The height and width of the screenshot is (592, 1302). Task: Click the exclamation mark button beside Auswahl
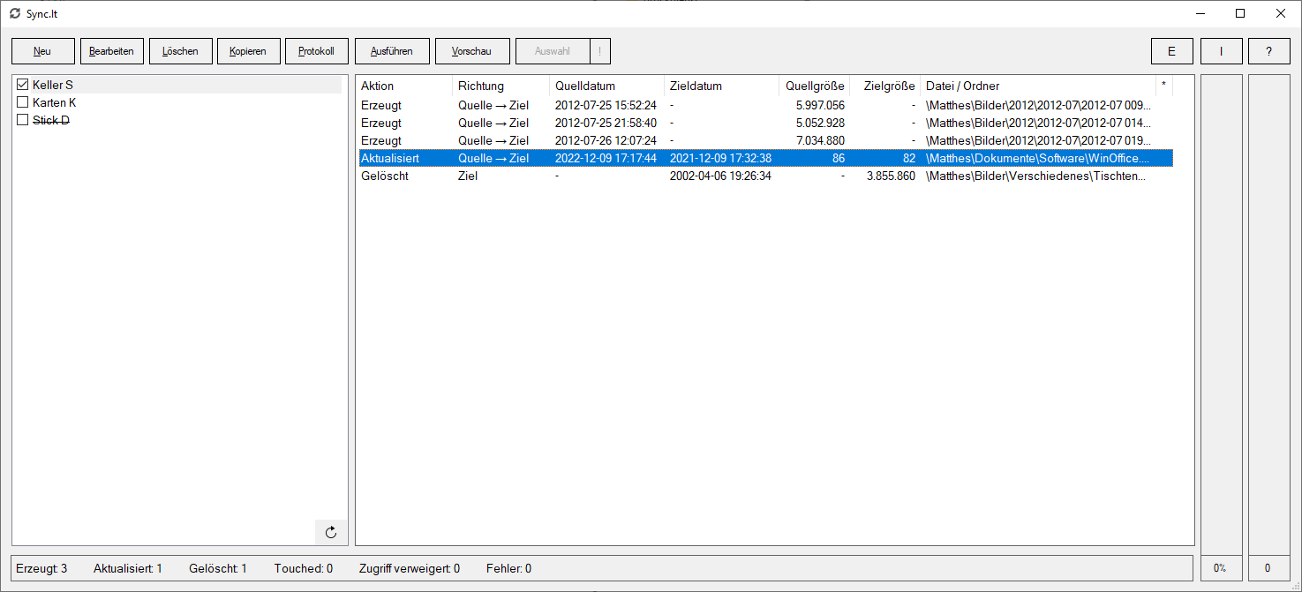(599, 51)
